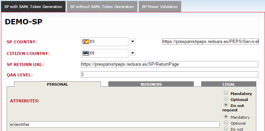Click the PEPS ServiceProvider URL field
The image size is (265, 131).
tap(211, 42)
